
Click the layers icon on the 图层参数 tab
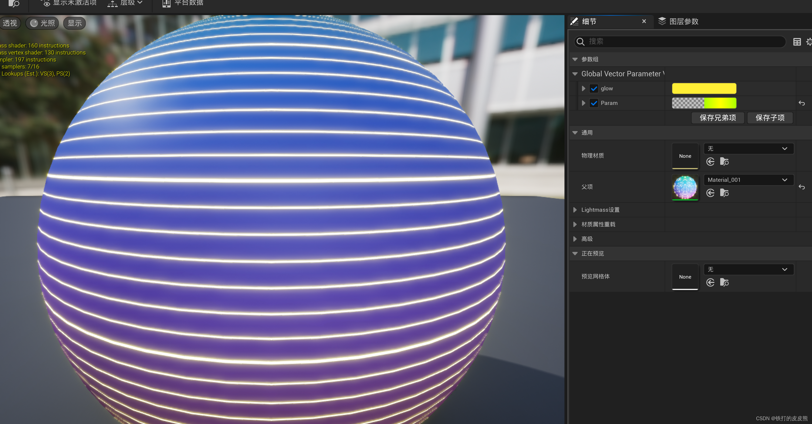pyautogui.click(x=662, y=21)
